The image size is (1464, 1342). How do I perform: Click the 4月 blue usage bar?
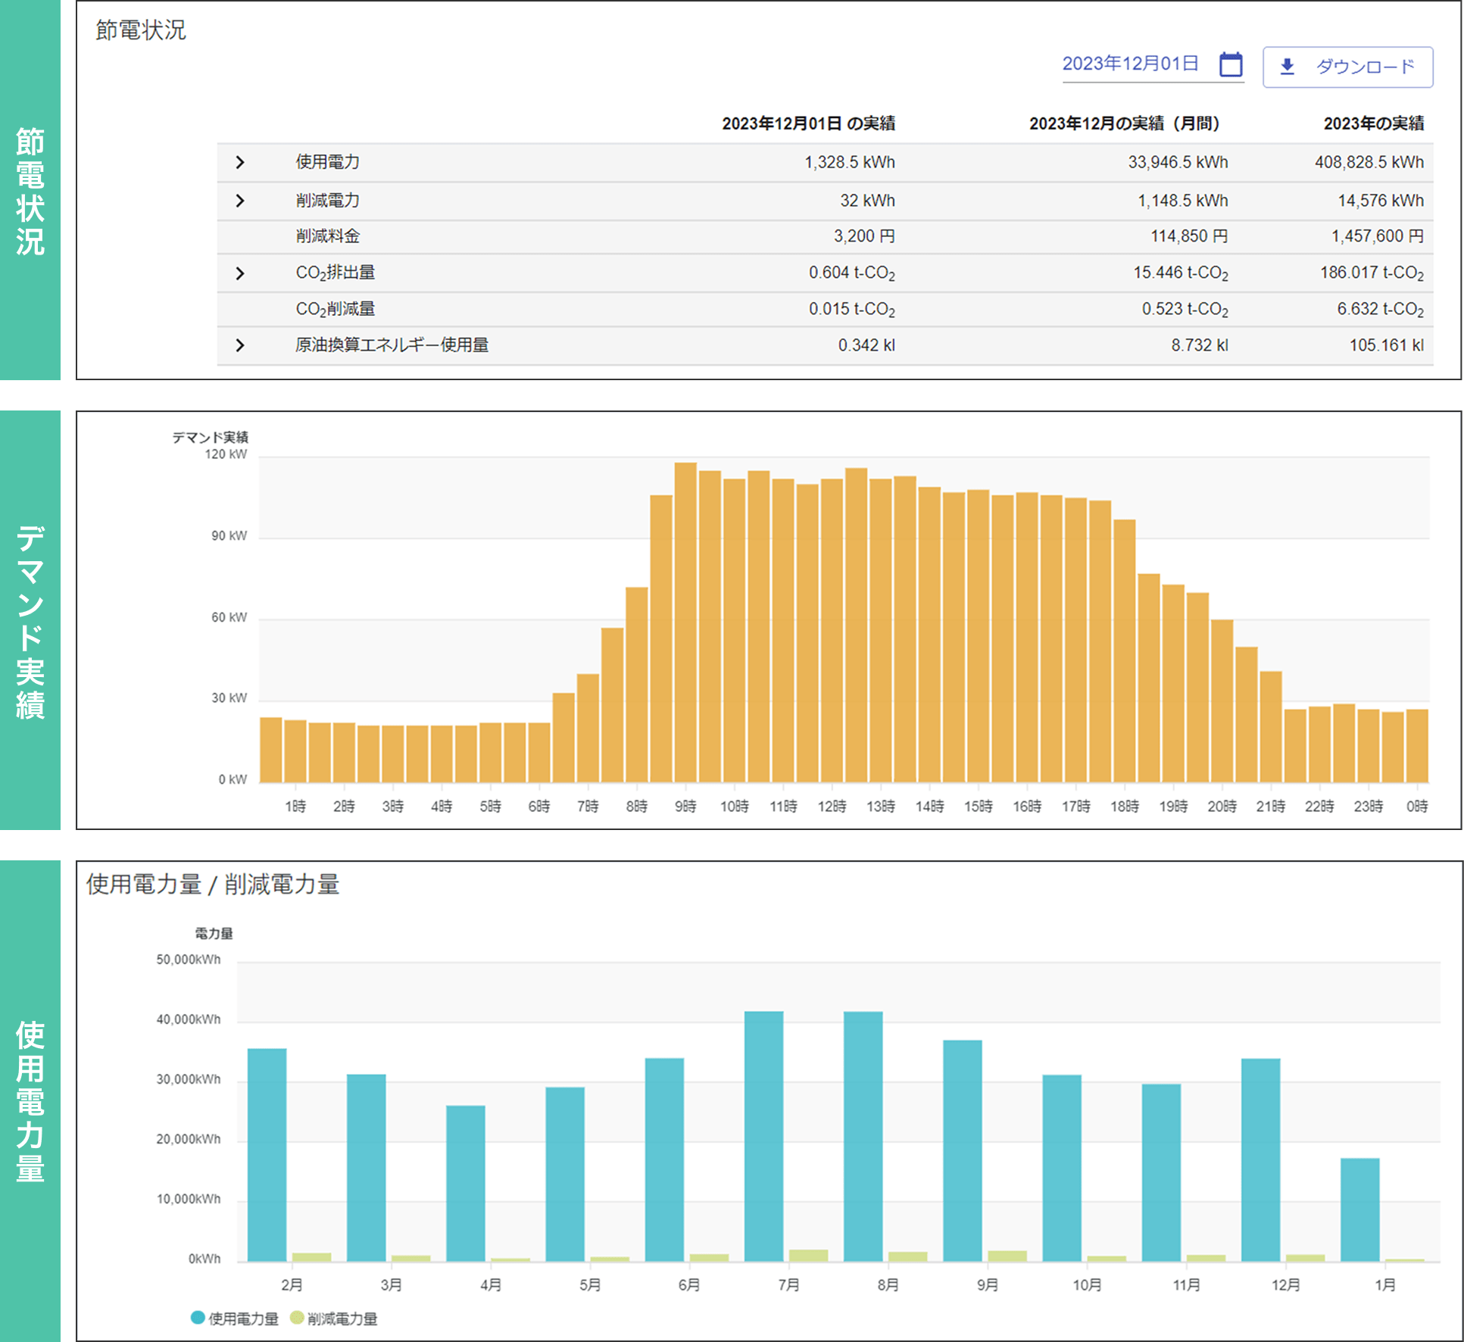(x=465, y=1183)
